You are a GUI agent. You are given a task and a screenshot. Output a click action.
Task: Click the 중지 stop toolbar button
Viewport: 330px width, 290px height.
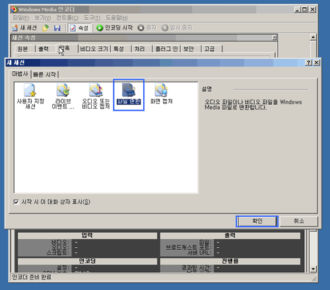[x=147, y=28]
